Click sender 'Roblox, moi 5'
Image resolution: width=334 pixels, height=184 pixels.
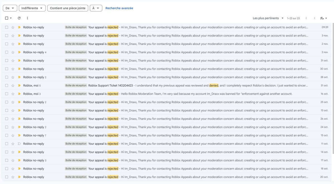tap(32, 86)
